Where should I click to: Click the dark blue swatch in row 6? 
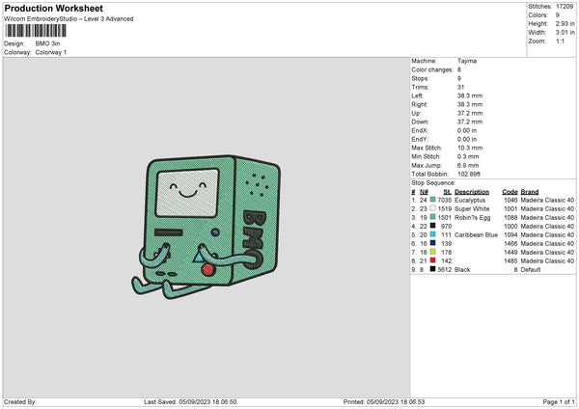click(x=432, y=243)
